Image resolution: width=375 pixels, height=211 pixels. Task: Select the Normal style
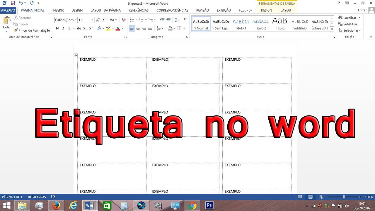(201, 24)
